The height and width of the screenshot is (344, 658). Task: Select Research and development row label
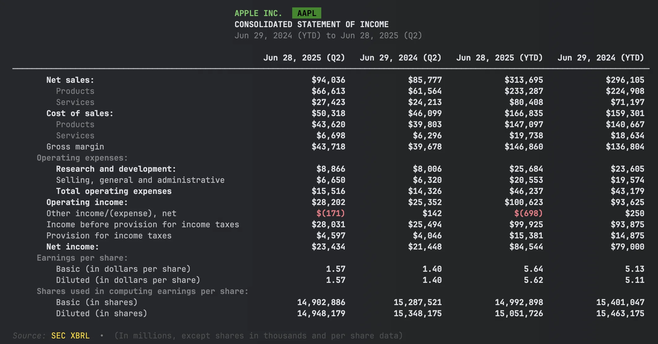[116, 169]
